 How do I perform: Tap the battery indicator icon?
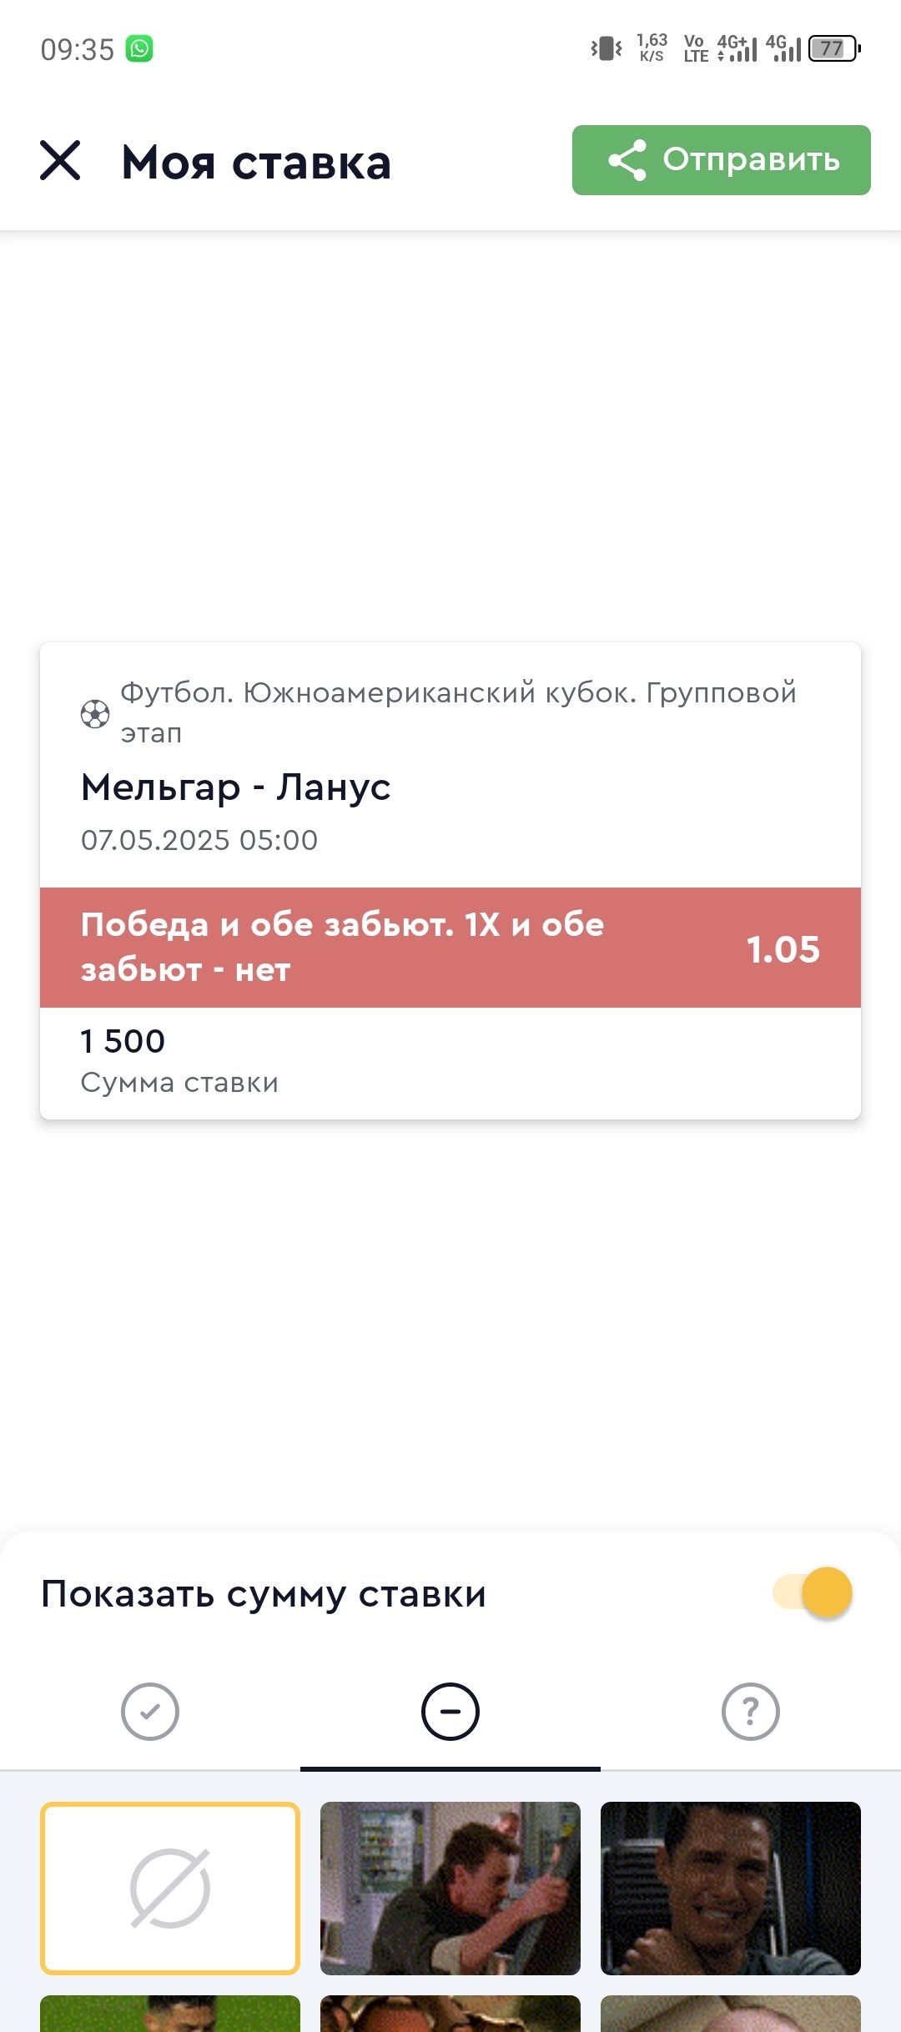pos(833,48)
